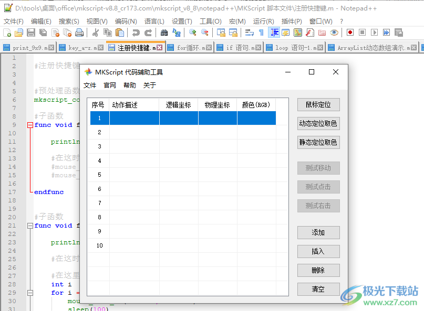Close the key_a-z.m tab

pos(100,48)
